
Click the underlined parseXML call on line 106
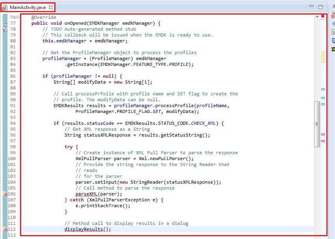[87, 194]
